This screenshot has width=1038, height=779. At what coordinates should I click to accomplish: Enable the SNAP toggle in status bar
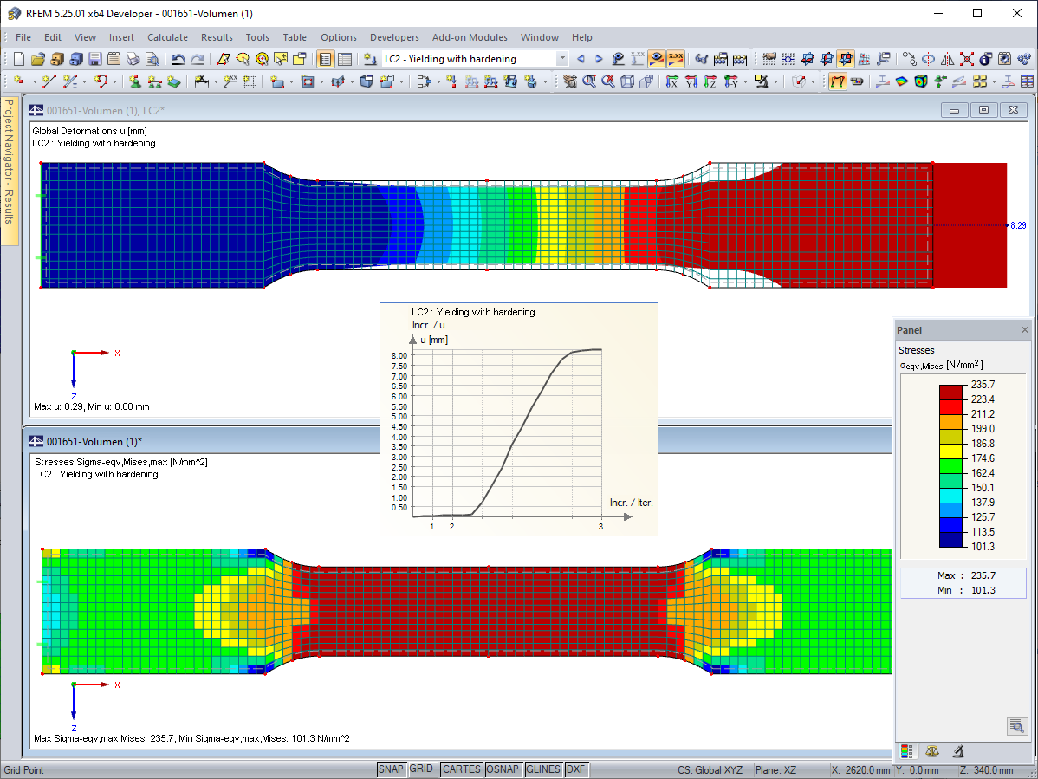tap(391, 769)
